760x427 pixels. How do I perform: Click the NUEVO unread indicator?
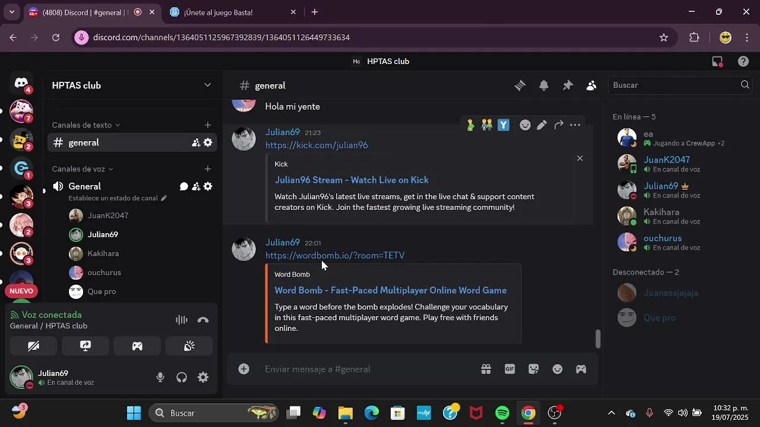tap(21, 291)
